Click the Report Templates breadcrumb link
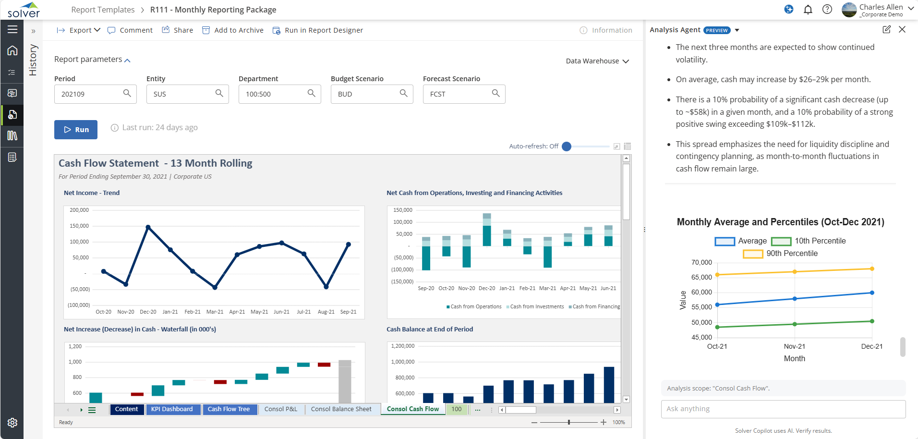 (103, 10)
